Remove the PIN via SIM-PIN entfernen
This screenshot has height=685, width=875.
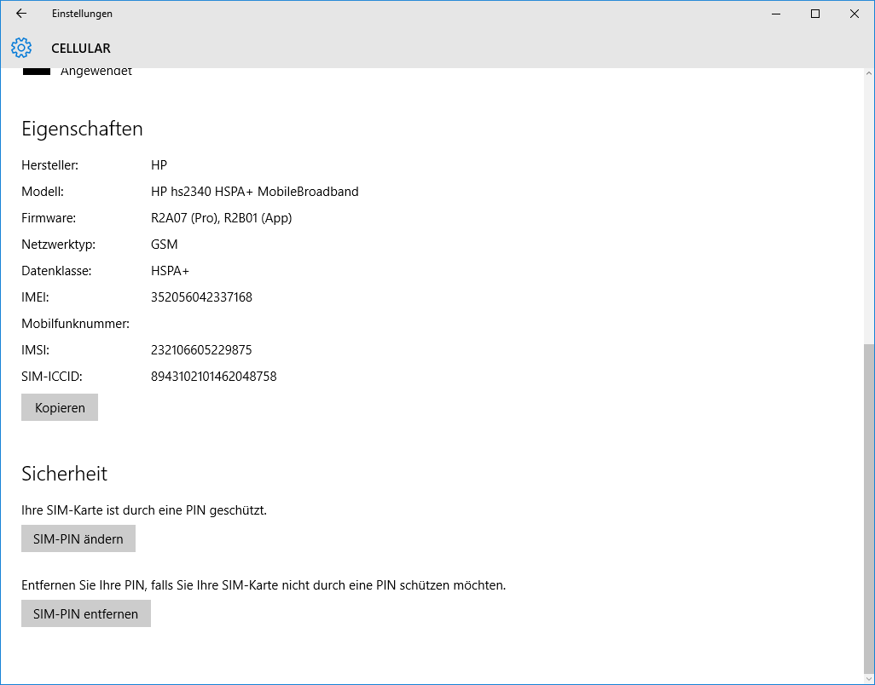86,613
